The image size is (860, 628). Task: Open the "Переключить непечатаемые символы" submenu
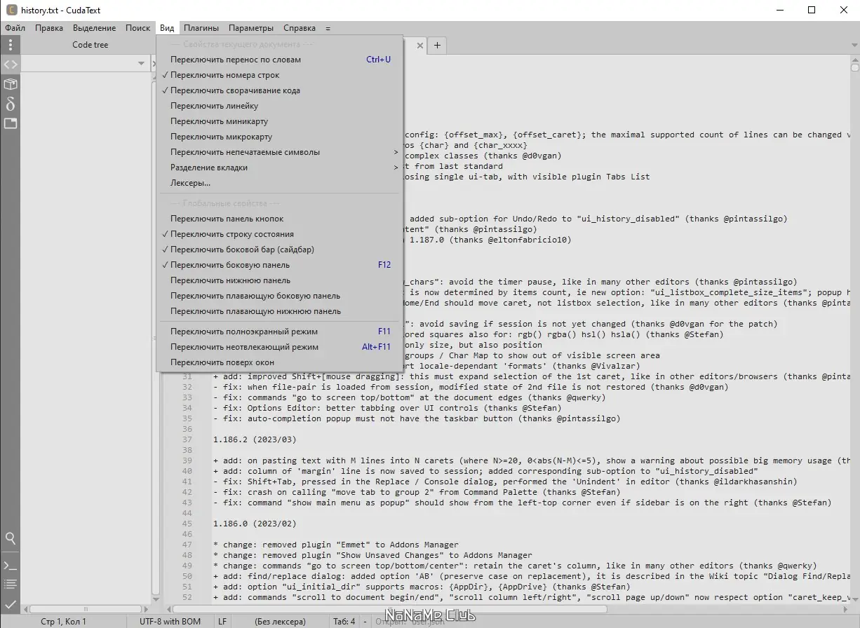246,151
